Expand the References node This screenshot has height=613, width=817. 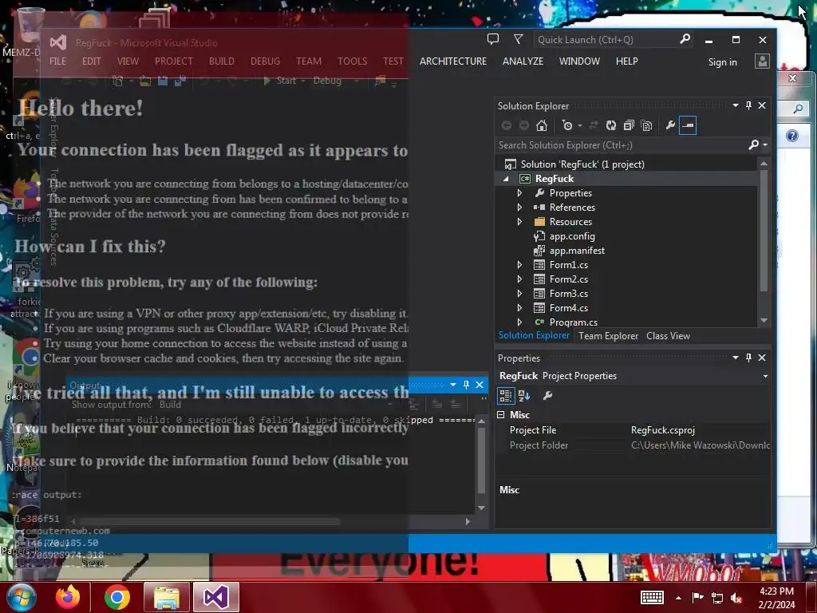coord(519,208)
